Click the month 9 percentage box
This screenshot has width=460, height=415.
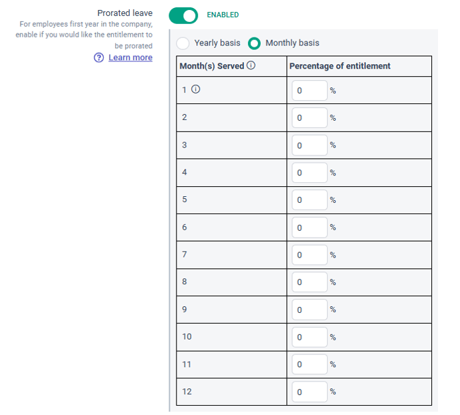pos(310,310)
